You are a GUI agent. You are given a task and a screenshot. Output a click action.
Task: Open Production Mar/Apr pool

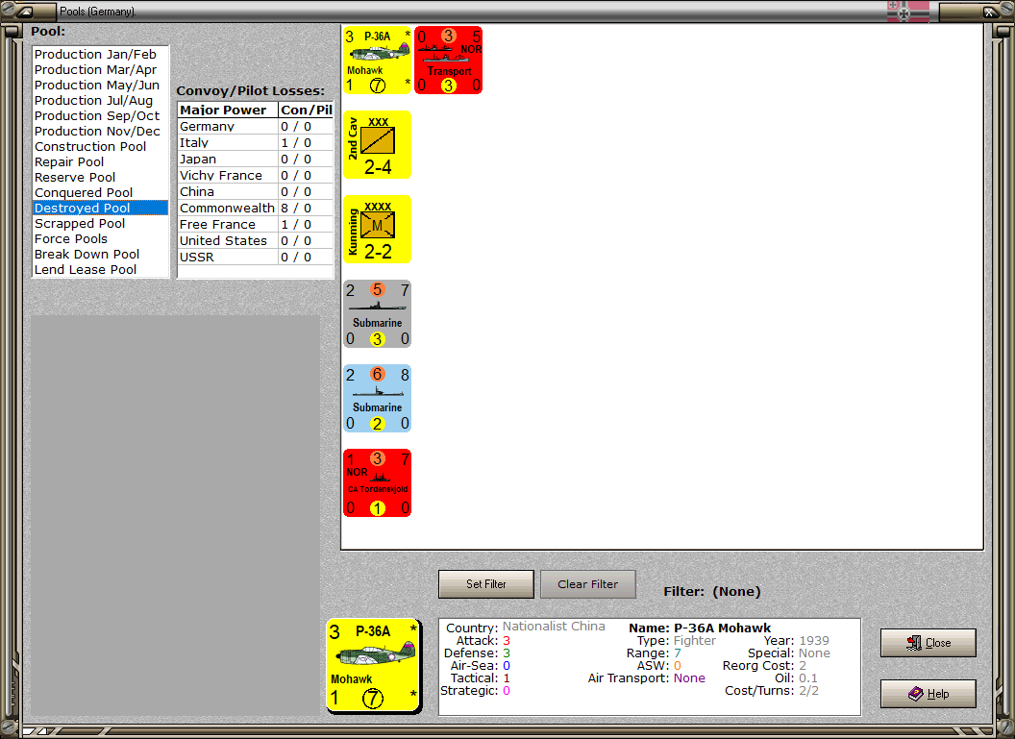[100, 70]
